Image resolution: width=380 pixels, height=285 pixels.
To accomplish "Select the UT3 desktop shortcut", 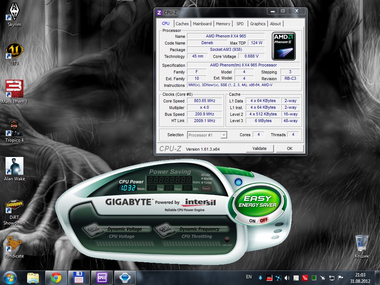I will coord(14,54).
